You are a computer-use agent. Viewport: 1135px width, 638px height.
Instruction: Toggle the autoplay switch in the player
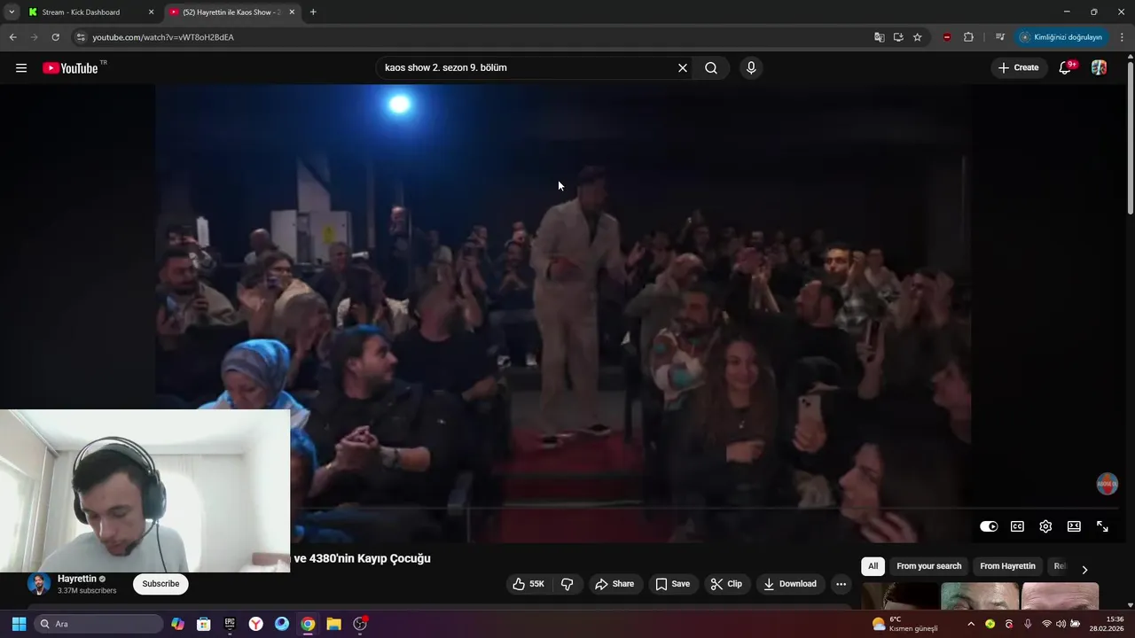[x=989, y=526]
